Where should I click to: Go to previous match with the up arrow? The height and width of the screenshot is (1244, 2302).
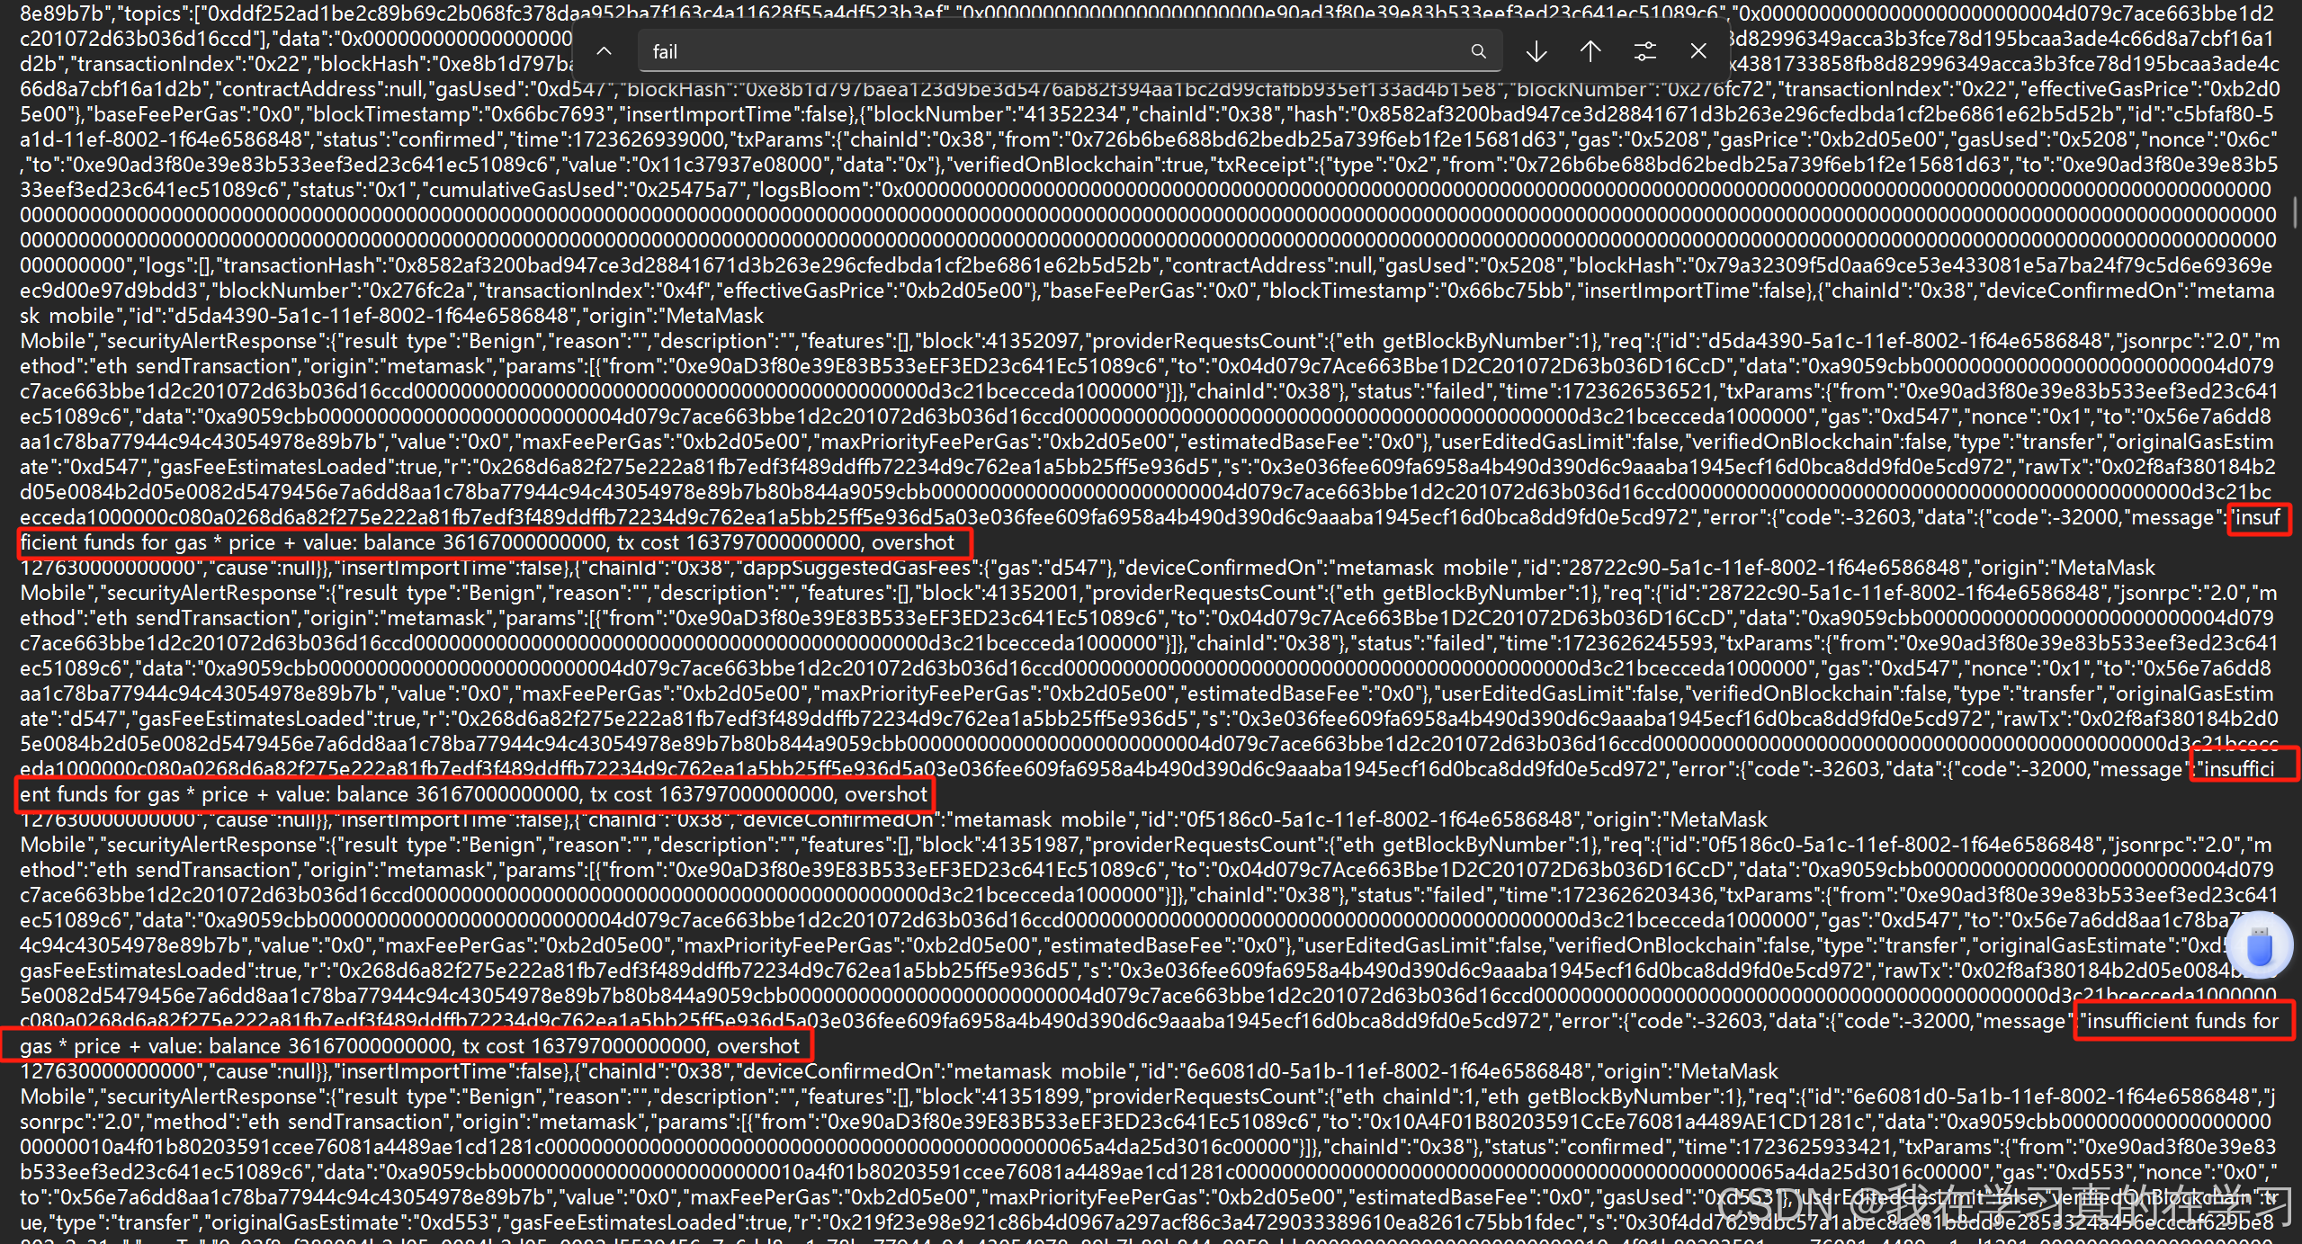[x=1590, y=51]
